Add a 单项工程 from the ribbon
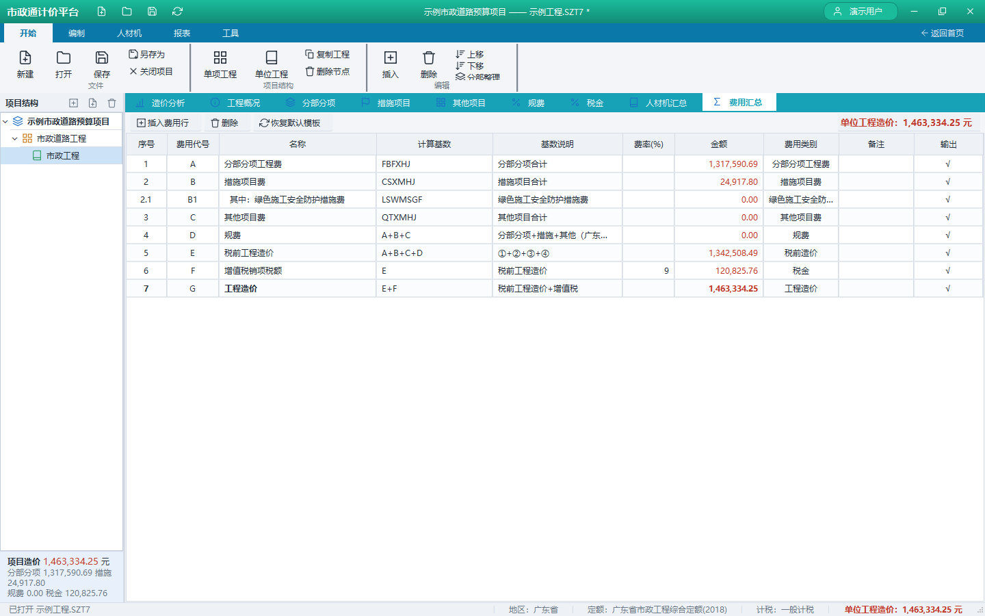Screen dimensions: 985x616 pos(220,64)
